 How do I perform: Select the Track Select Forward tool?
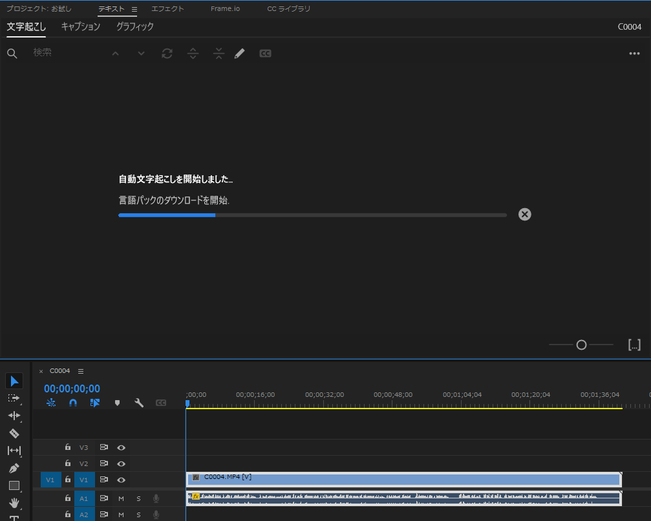coord(14,398)
